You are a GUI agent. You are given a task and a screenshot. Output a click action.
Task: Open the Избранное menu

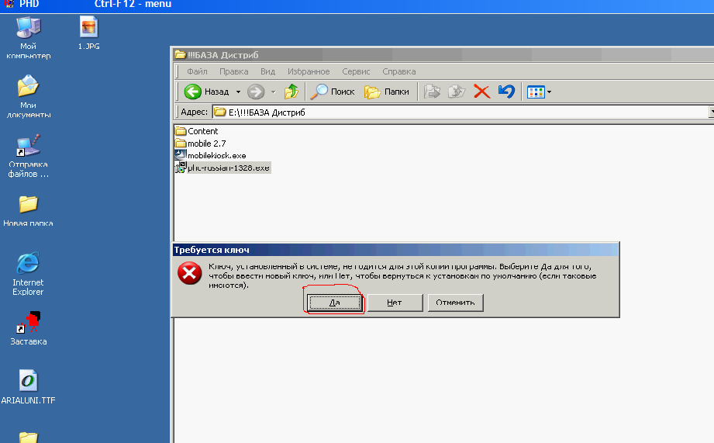coord(309,71)
